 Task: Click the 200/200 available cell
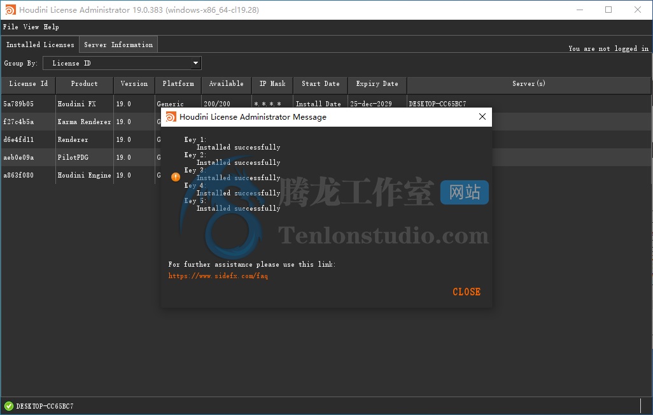216,104
